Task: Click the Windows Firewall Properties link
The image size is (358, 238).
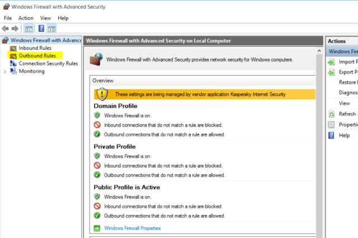Action: [132, 228]
